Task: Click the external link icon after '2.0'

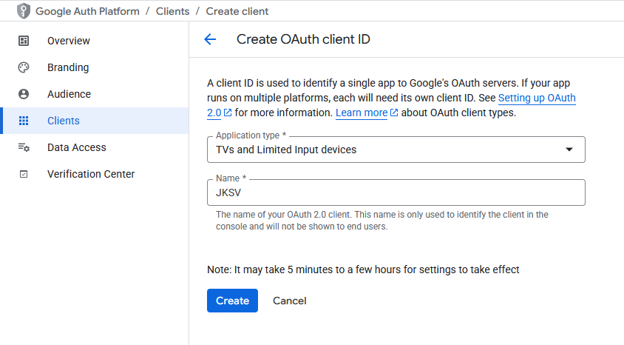Action: tap(228, 113)
